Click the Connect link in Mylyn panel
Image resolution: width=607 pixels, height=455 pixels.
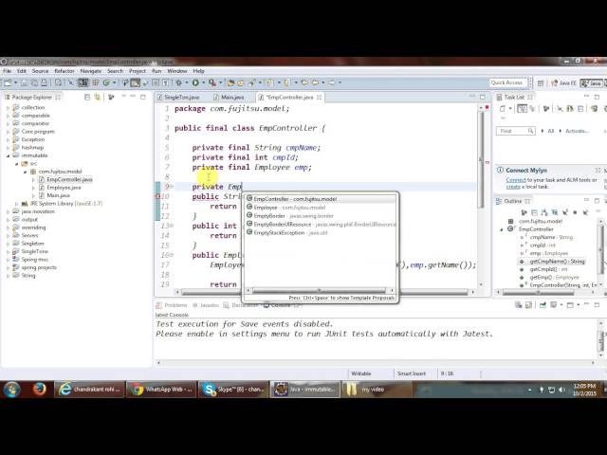[x=516, y=180]
